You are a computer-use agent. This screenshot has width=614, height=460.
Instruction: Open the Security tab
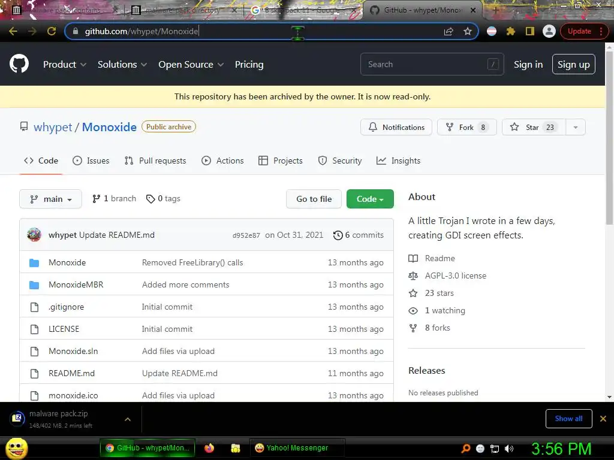point(340,161)
